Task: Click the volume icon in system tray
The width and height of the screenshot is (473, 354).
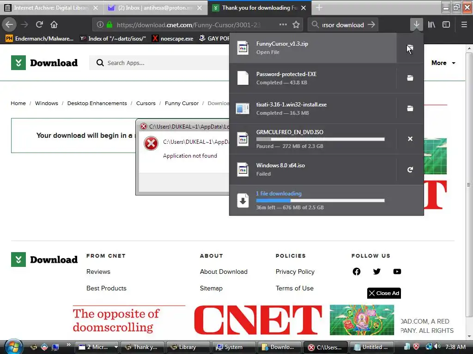Action: pyautogui.click(x=438, y=347)
